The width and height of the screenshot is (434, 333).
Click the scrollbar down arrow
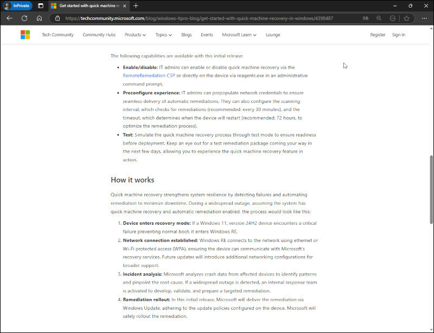point(431,330)
